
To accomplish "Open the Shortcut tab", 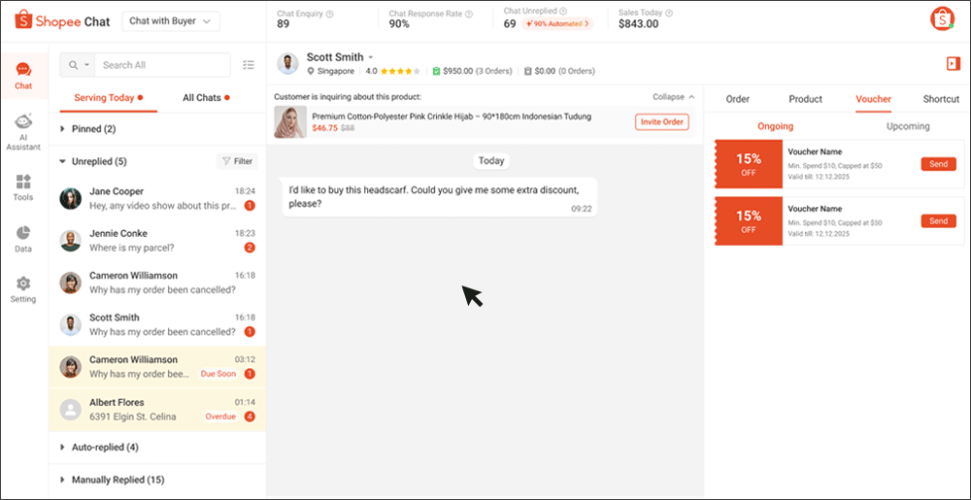I will click(941, 99).
